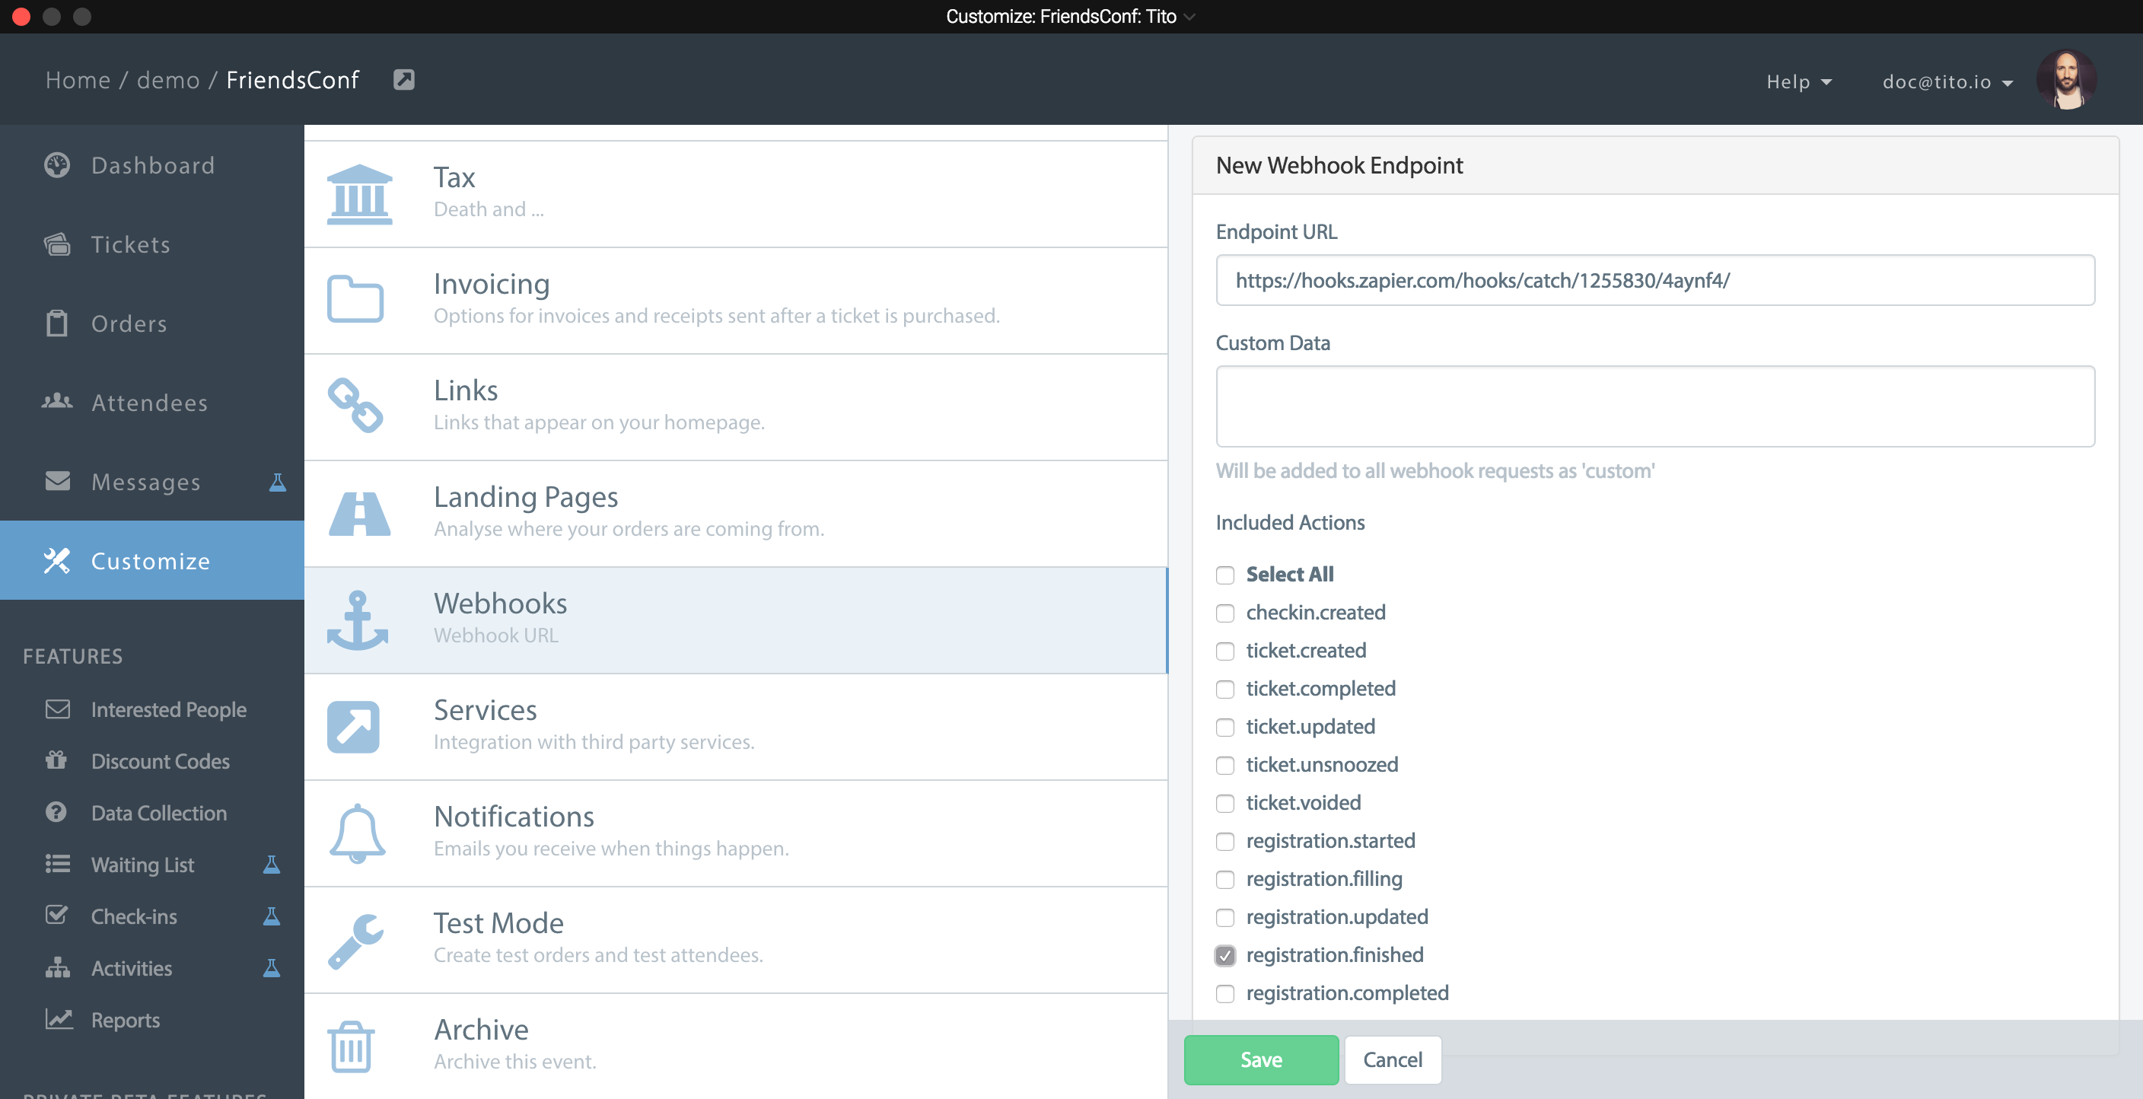Image resolution: width=2143 pixels, height=1099 pixels.
Task: Click the Dashboard sidebar icon
Action: 56,164
